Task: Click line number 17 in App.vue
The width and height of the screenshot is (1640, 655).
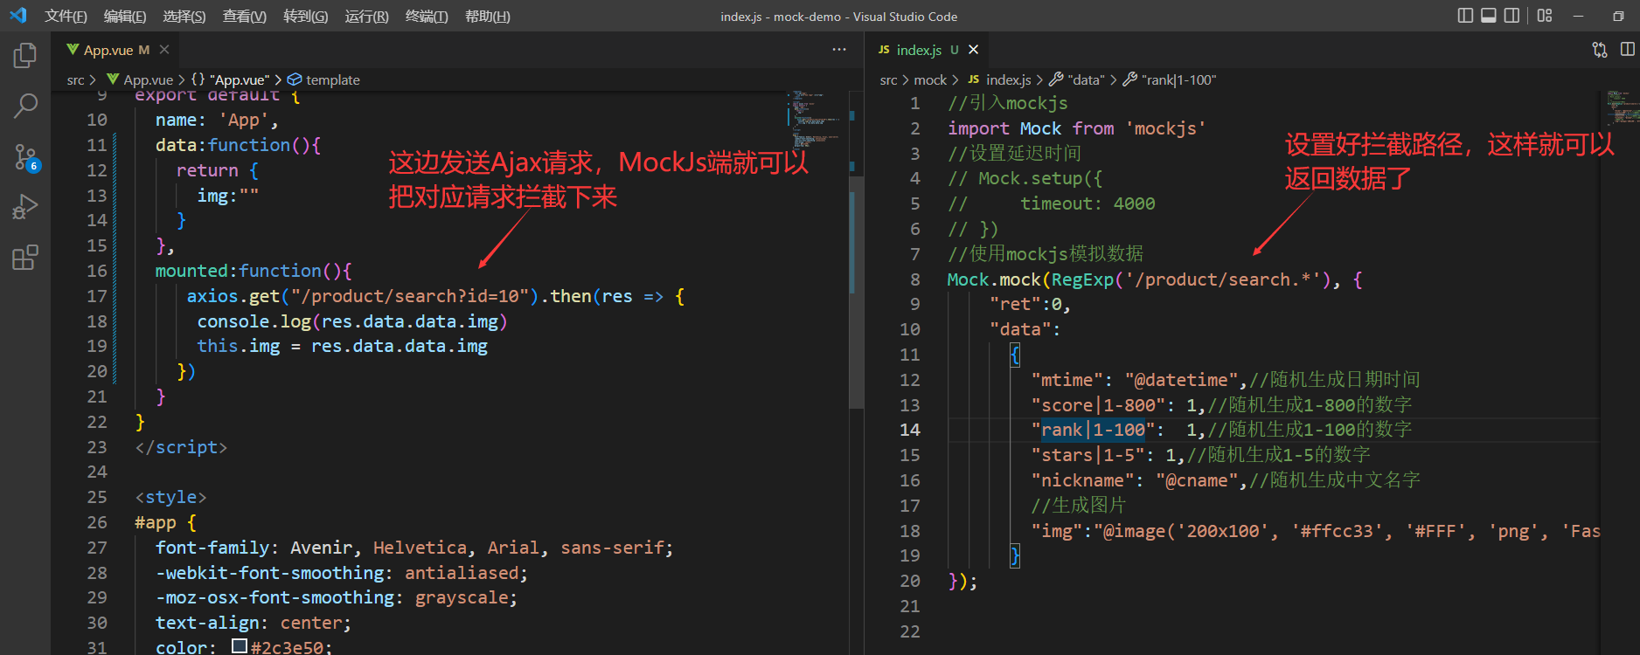Action: [97, 296]
